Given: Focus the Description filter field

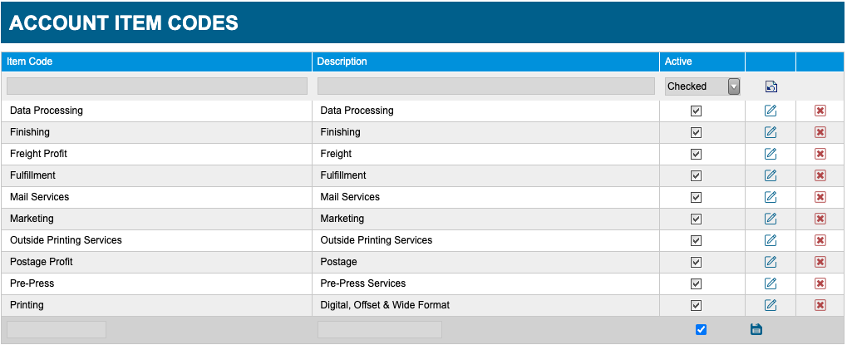Looking at the screenshot, I should click(x=486, y=86).
